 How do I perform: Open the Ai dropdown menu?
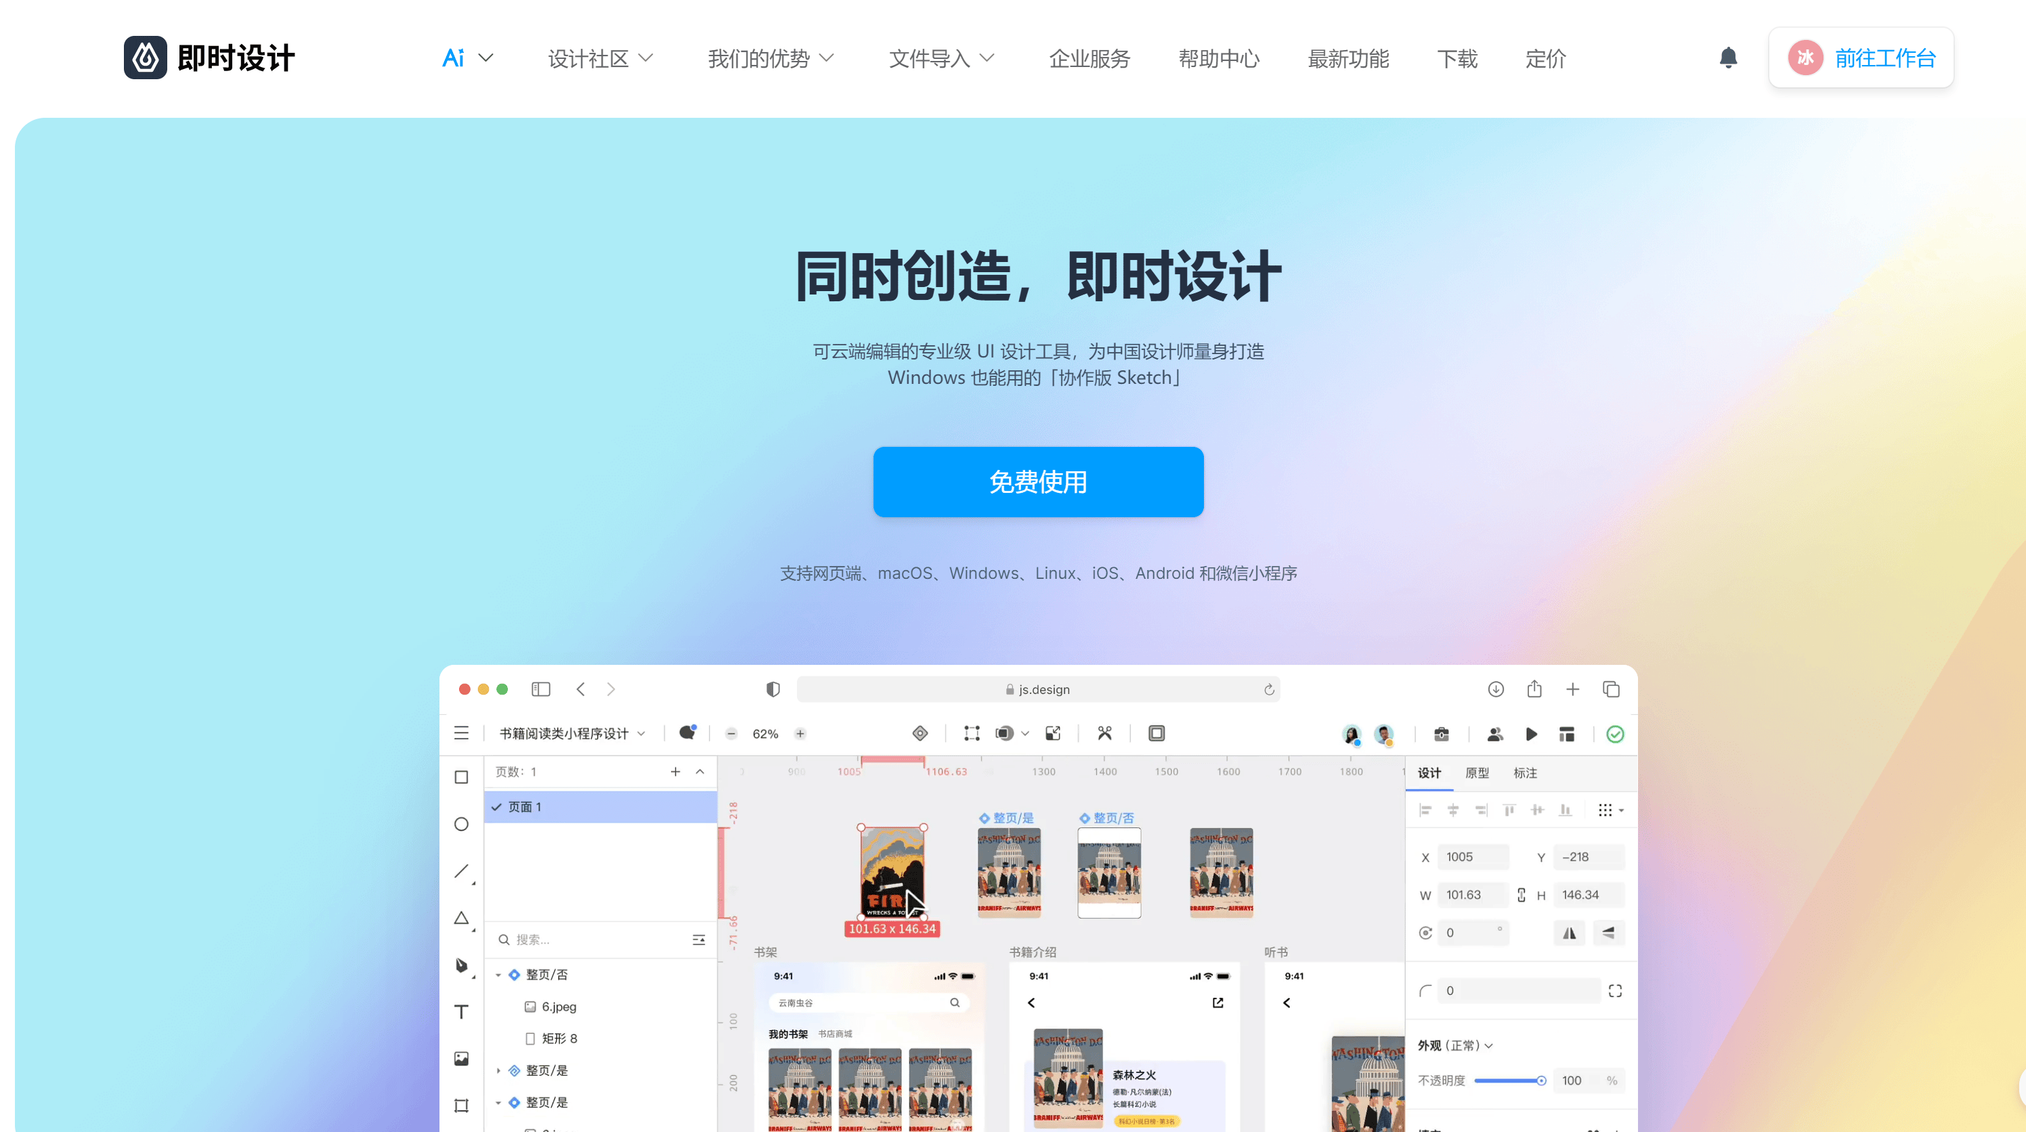468,58
